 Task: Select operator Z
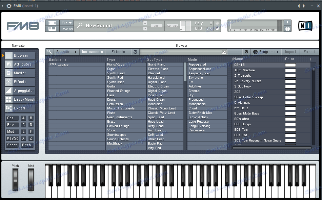(31, 139)
